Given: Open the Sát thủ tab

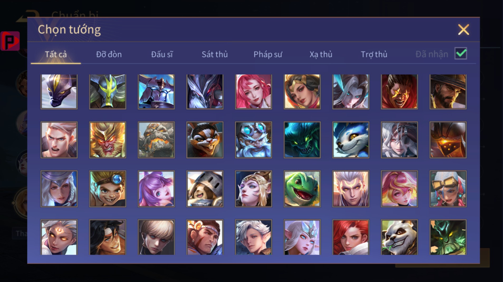Looking at the screenshot, I should (214, 54).
